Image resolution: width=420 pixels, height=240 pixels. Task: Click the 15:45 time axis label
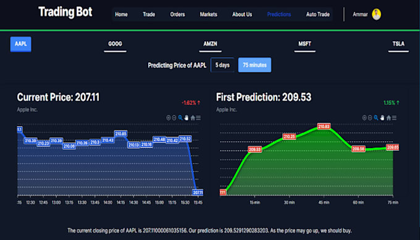click(198, 202)
